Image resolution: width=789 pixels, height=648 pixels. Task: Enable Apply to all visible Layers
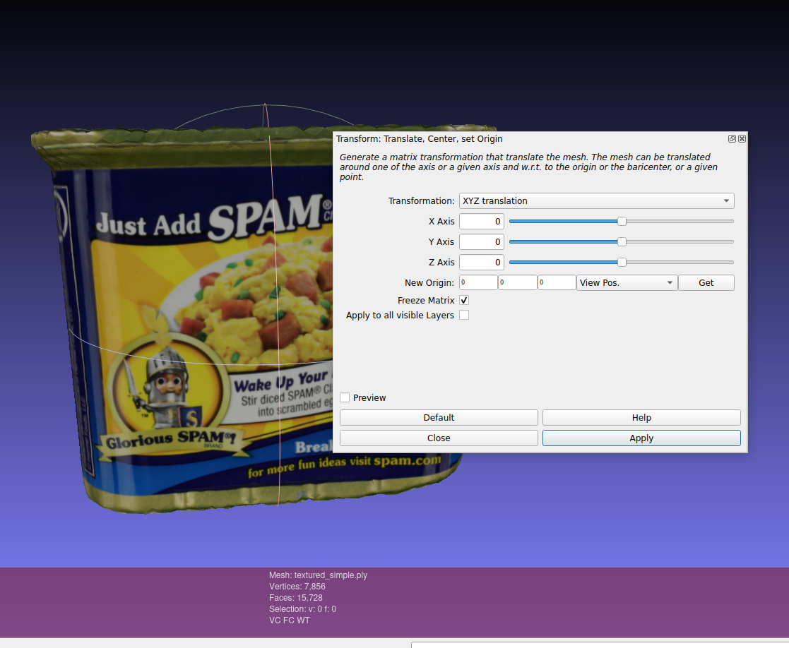coord(464,315)
